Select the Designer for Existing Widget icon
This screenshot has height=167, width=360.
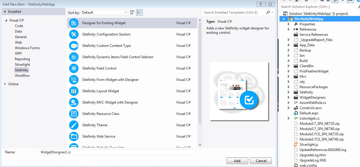74,23
